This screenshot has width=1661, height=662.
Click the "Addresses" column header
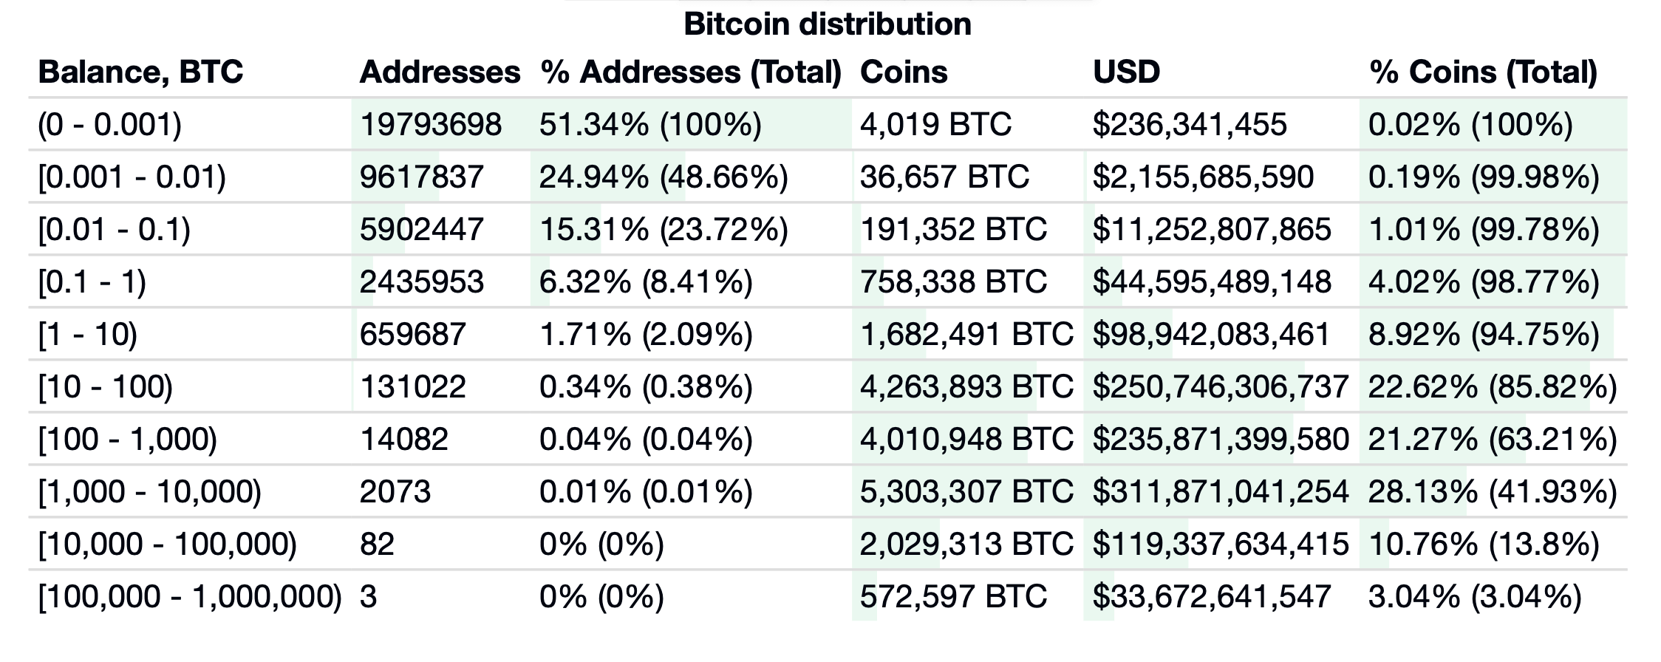point(440,72)
